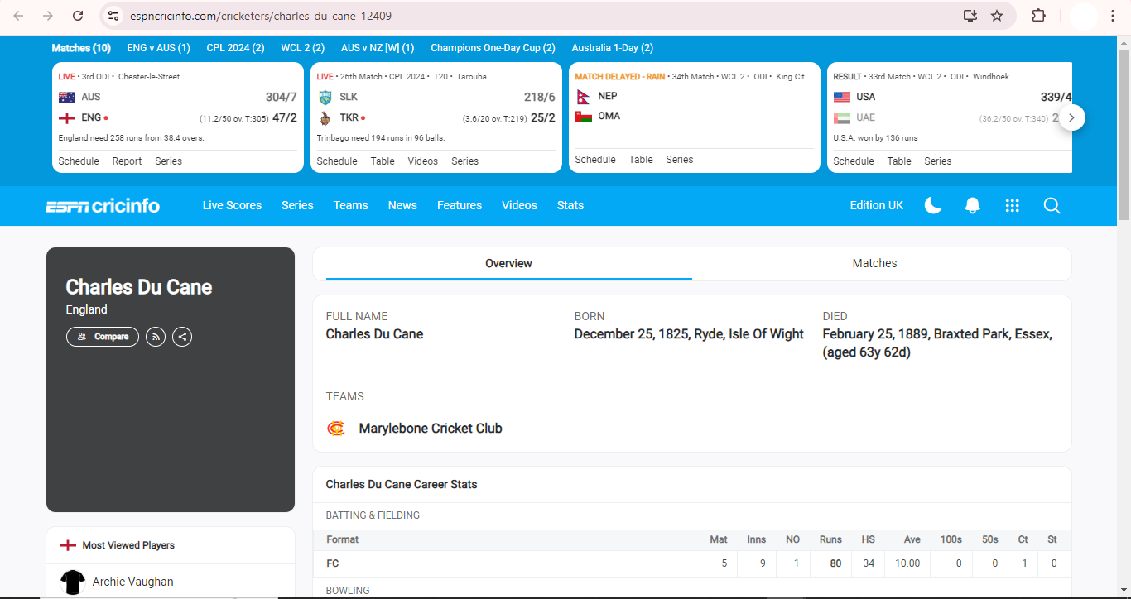Open Chrome three-dot menu

pyautogui.click(x=1113, y=16)
